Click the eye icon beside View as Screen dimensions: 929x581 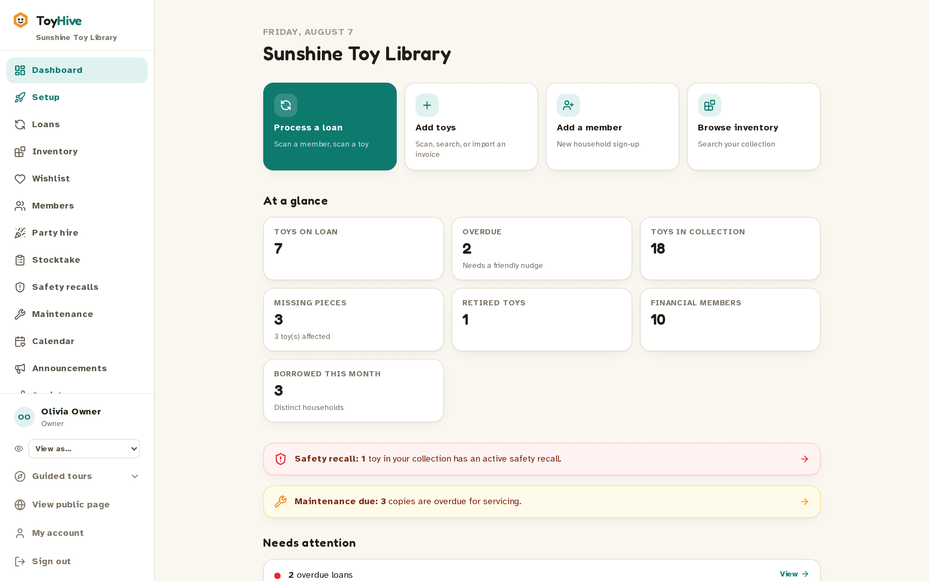19,449
